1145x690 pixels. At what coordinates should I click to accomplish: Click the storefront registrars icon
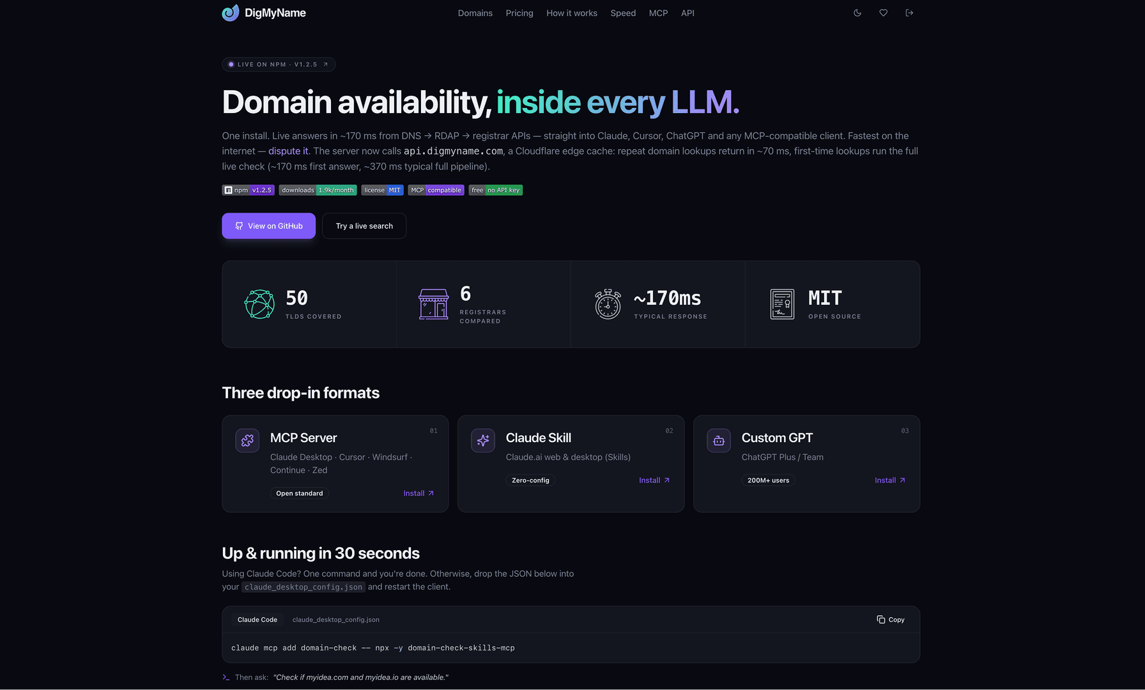(433, 304)
